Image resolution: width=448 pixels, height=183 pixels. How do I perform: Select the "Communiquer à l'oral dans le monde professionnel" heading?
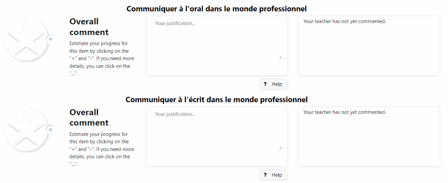tap(216, 9)
